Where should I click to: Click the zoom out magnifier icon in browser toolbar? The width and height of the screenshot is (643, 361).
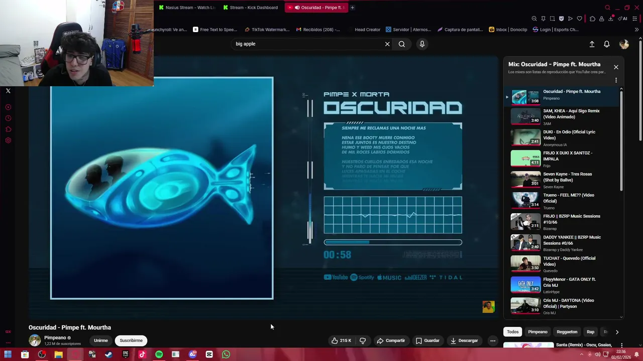pos(534,19)
